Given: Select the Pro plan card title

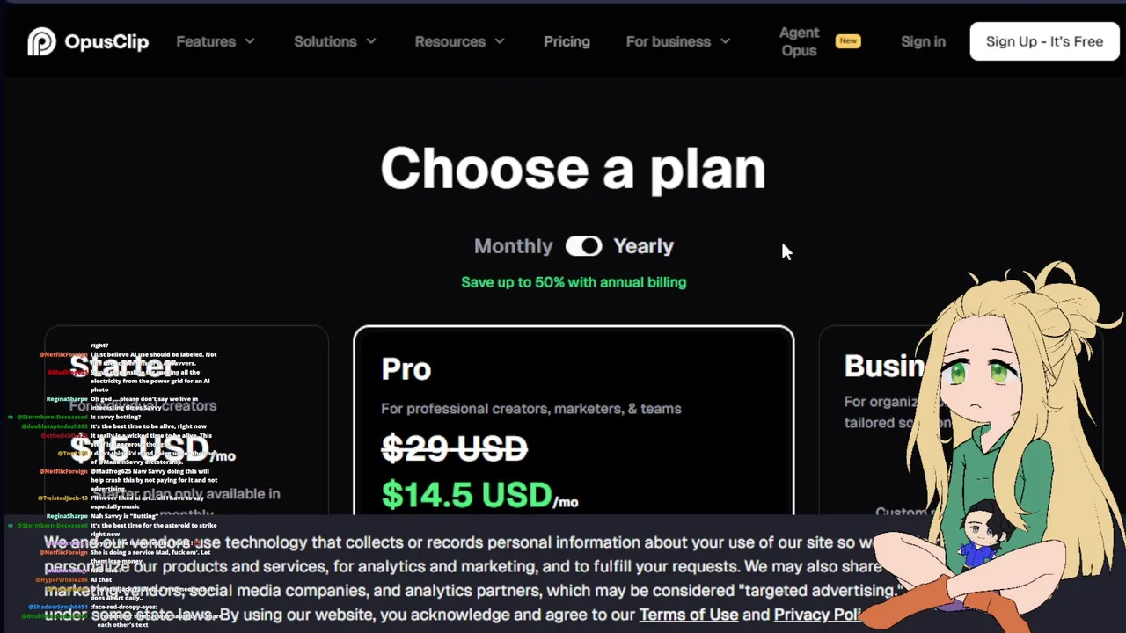Looking at the screenshot, I should tap(406, 369).
